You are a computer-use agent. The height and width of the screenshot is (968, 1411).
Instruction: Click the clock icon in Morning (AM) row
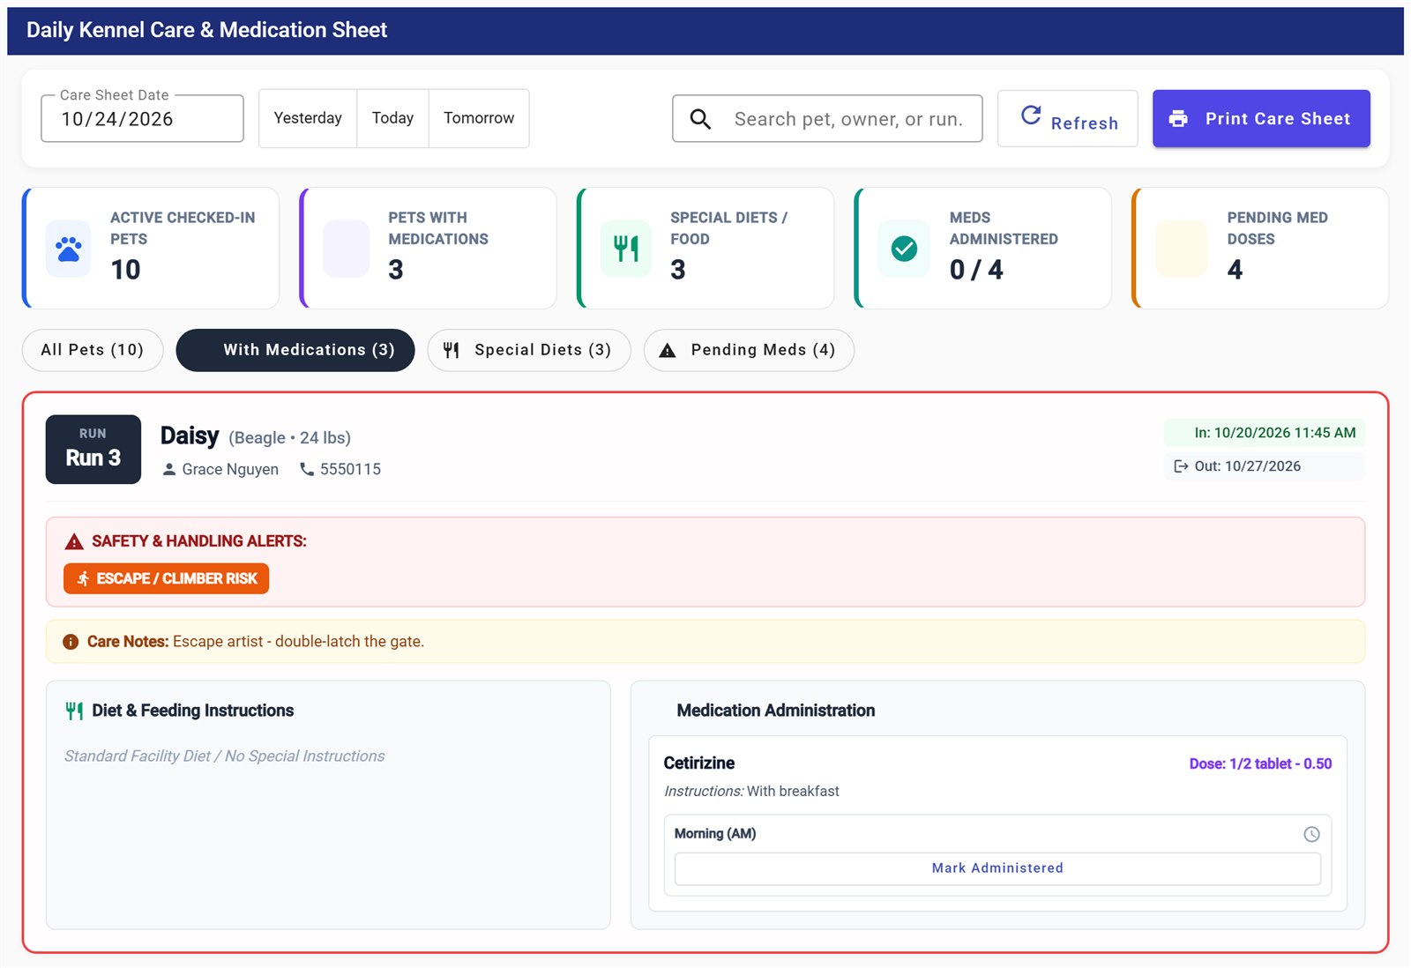point(1311,834)
